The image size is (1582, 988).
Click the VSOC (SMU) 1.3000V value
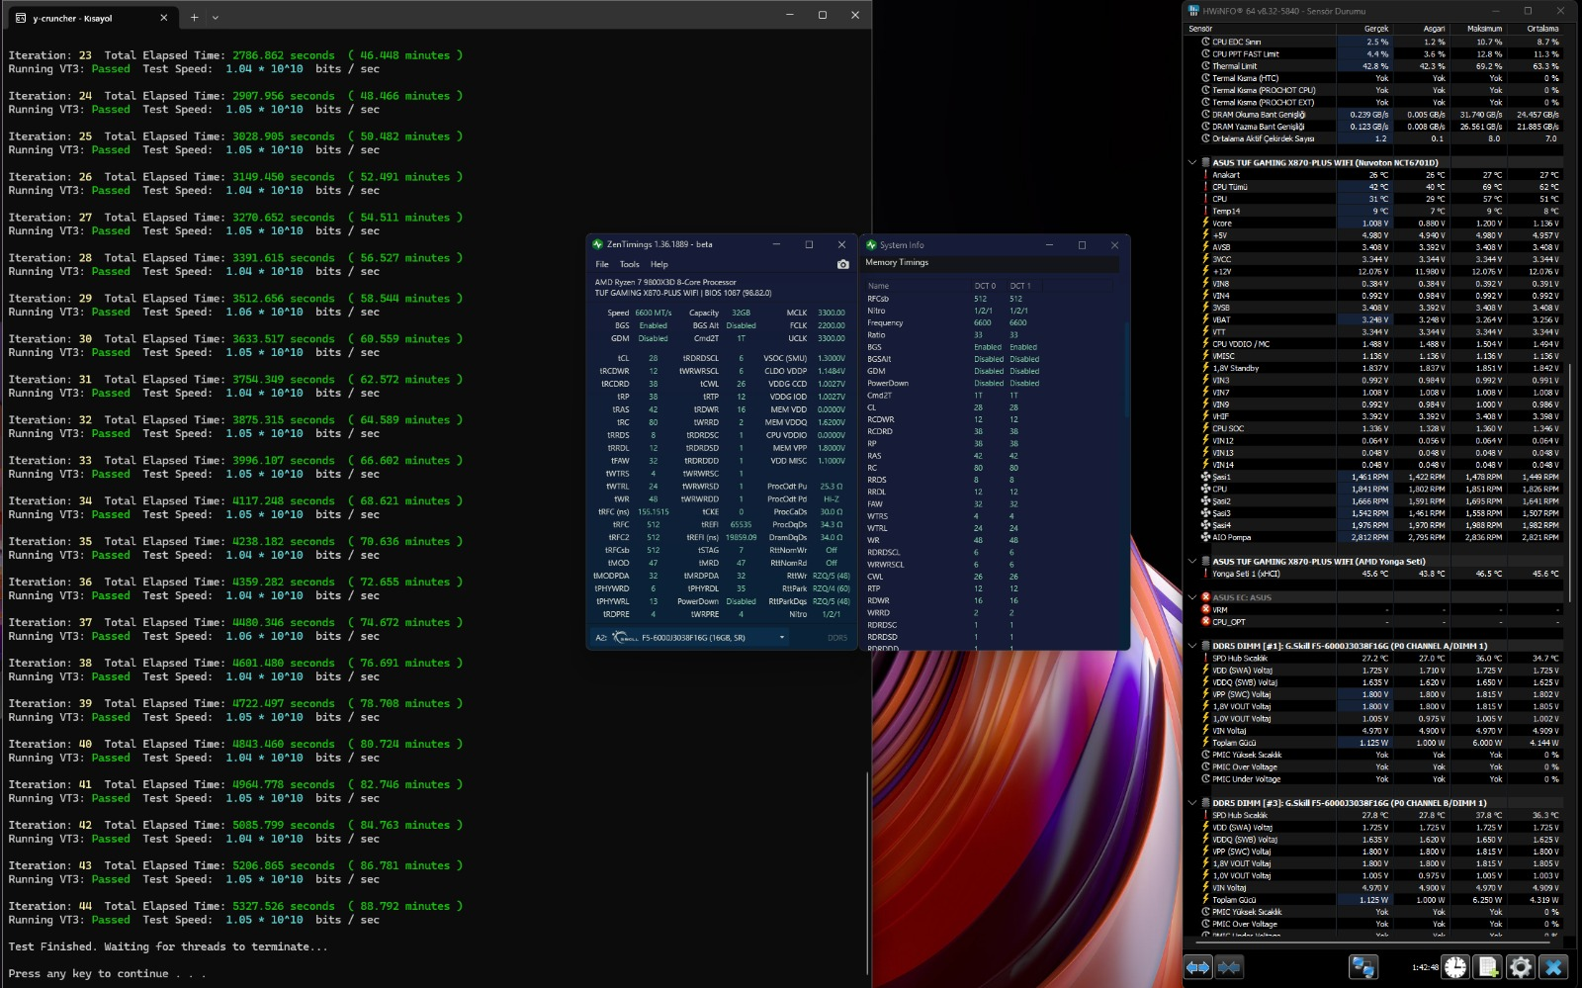(832, 358)
